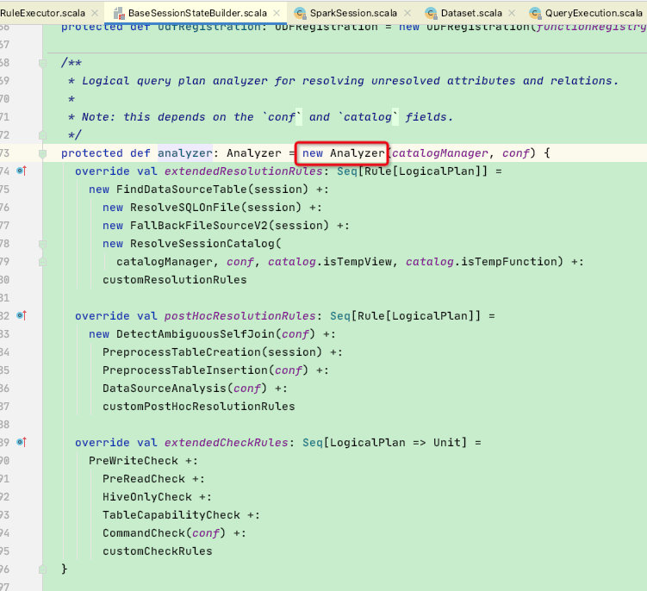Click the extendedCheckRules field name
Viewport: 647px width, 591px height.
coord(226,443)
